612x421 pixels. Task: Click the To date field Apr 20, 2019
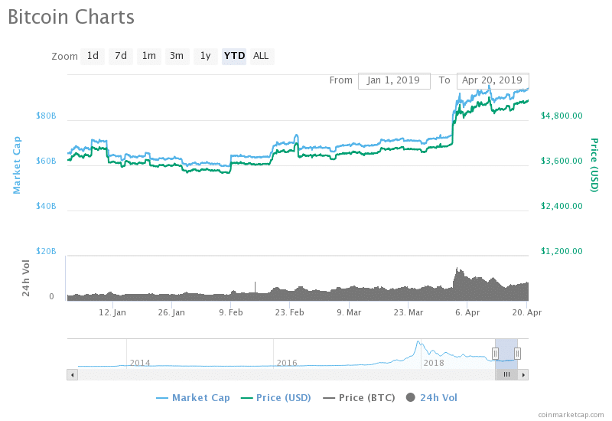point(493,81)
